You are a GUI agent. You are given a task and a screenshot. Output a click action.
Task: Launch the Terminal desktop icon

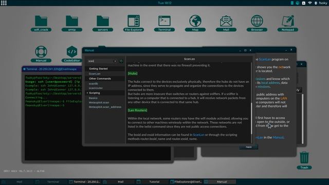click(x=164, y=23)
